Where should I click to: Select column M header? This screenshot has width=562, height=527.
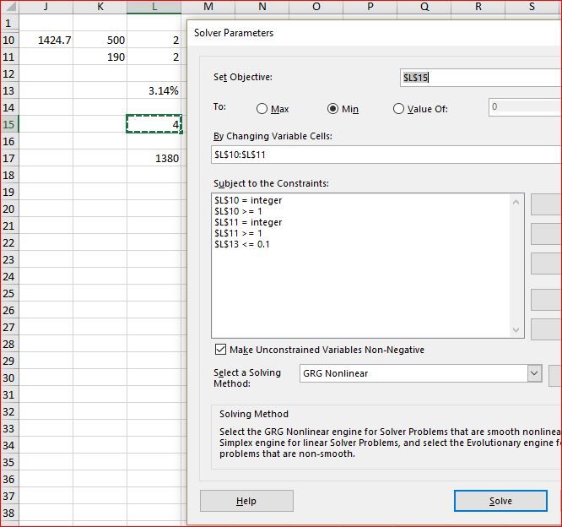(x=208, y=7)
